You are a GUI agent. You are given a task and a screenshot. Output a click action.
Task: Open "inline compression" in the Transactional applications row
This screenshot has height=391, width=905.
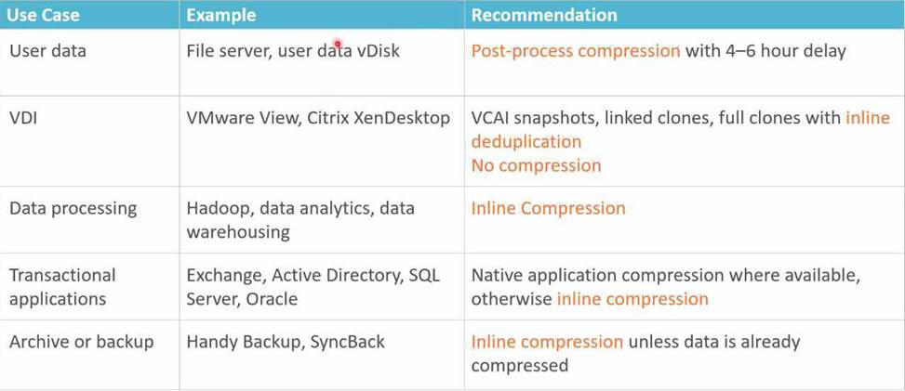tap(632, 299)
